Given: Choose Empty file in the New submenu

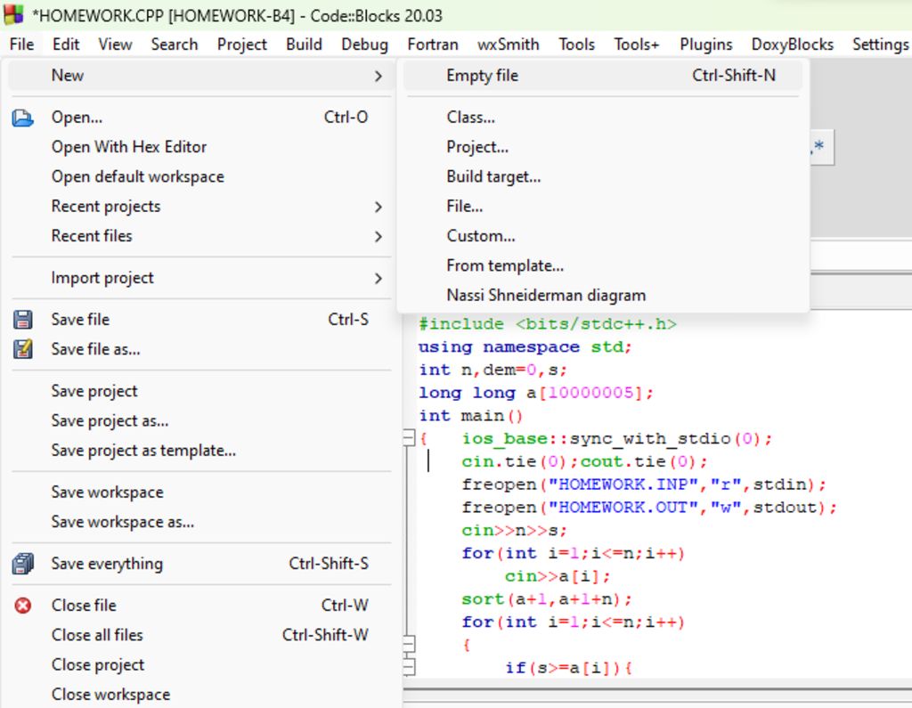Looking at the screenshot, I should point(482,76).
